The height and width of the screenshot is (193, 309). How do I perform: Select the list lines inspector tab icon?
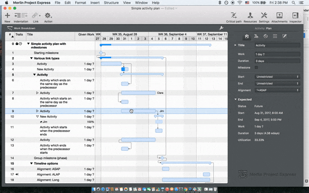click(x=275, y=36)
